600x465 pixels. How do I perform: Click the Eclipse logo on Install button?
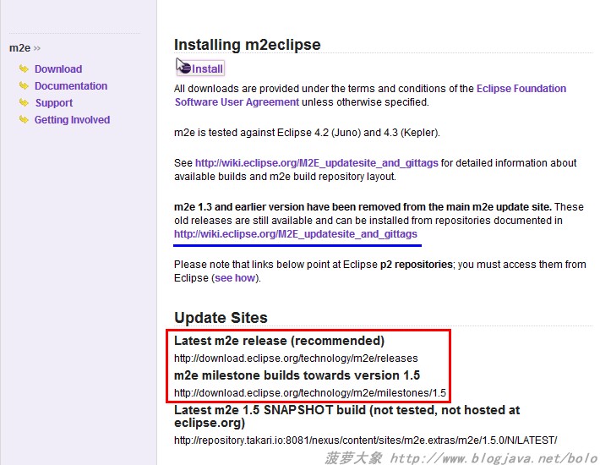185,68
